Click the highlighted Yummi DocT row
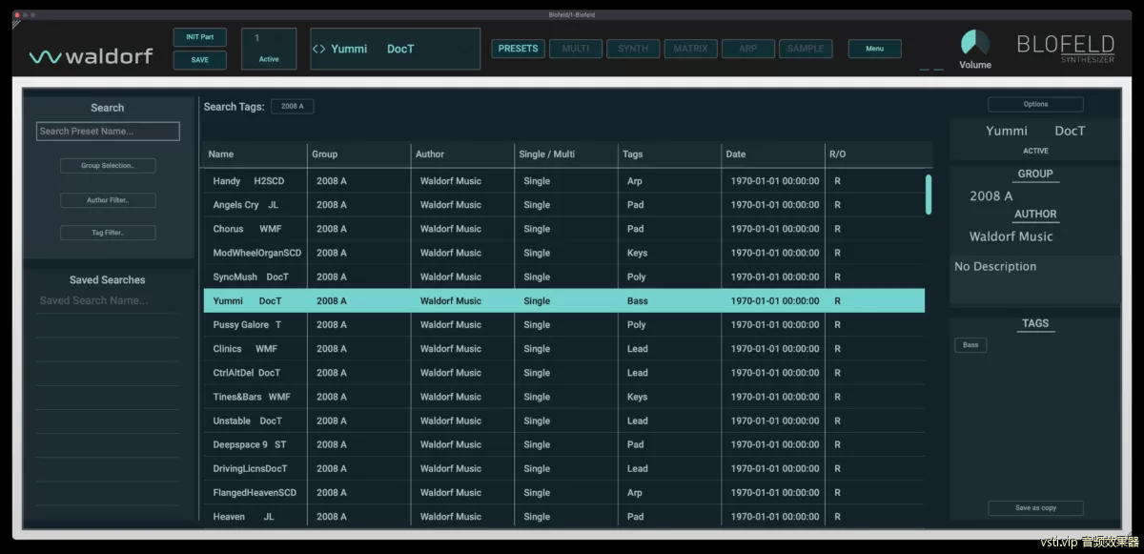 click(x=563, y=300)
